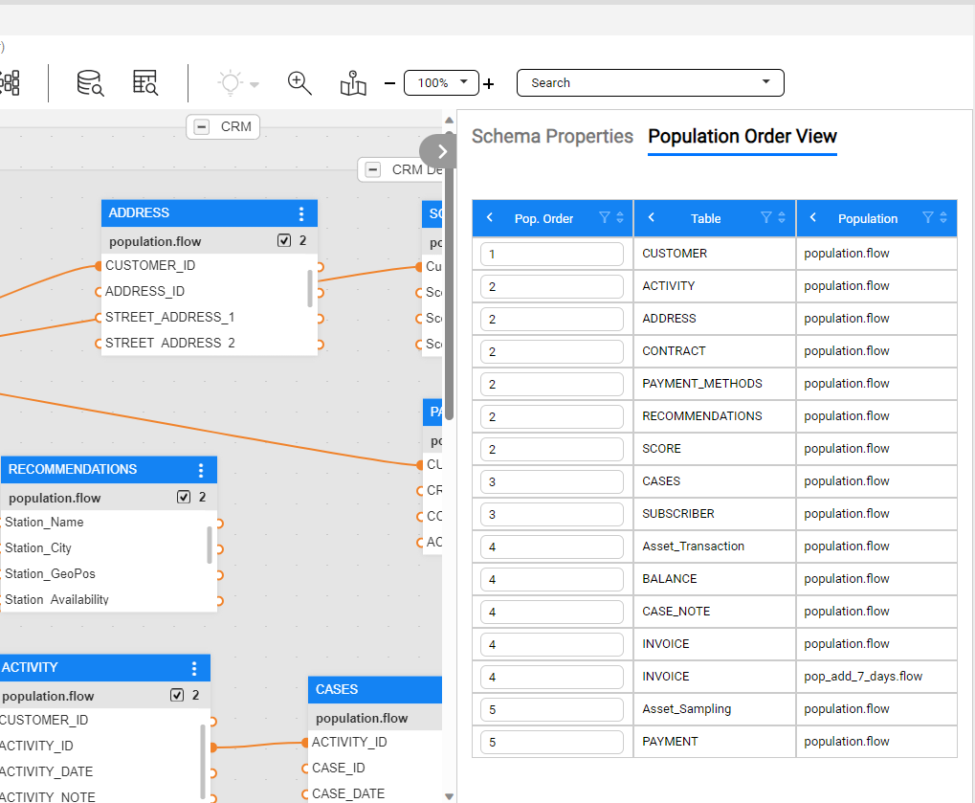
Task: Collapse the CRM group box
Action: 202,126
